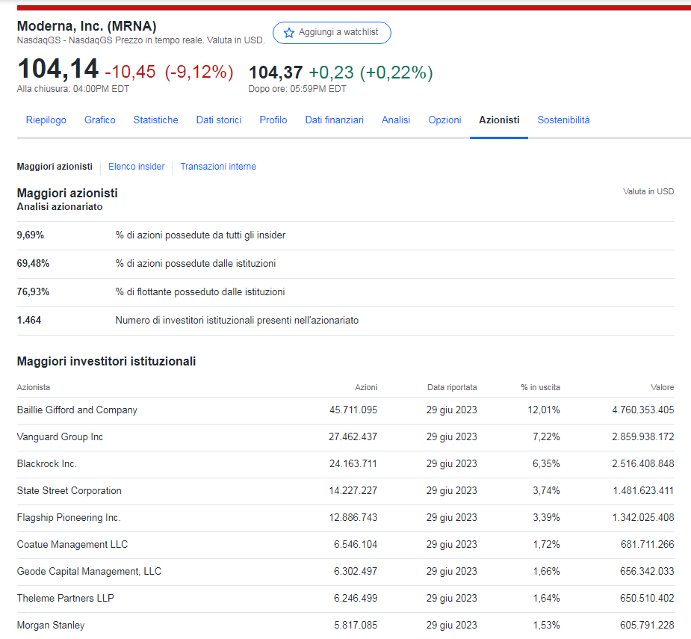691x639 pixels.
Task: Open the Elenco insider link
Action: tap(136, 167)
